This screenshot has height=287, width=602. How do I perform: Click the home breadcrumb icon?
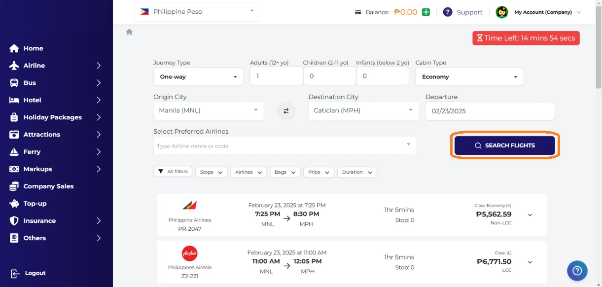point(129,32)
